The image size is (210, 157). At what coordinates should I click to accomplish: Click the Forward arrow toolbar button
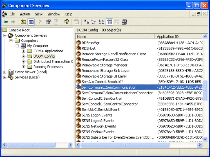click(x=13, y=22)
